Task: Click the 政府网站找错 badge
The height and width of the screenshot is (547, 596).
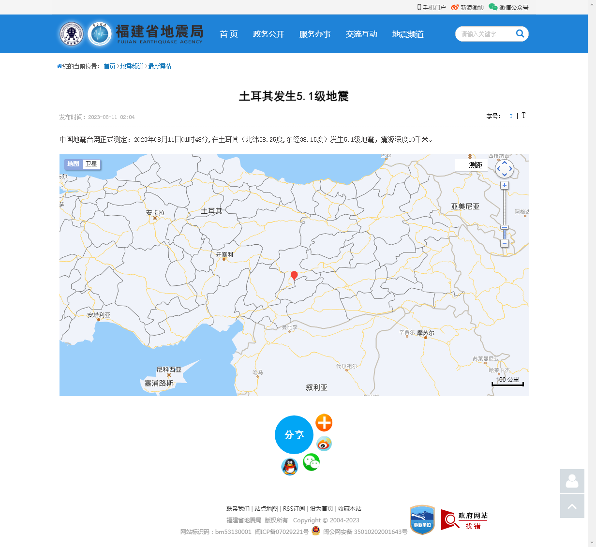Action: pos(464,519)
